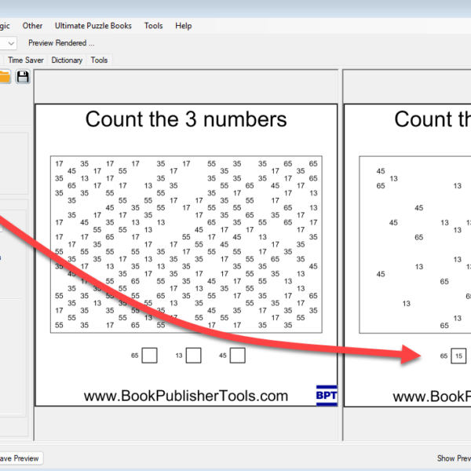Click the www.BookPublisherTools.com link in left preview
Screen dimensions: 471x471
pos(186,396)
